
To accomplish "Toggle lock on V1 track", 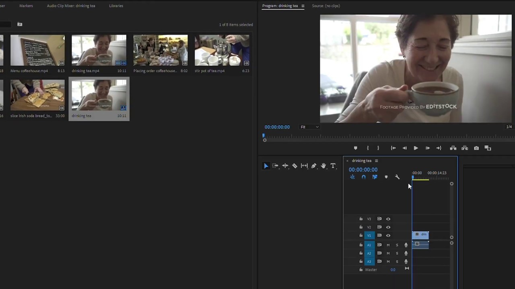I will [x=361, y=235].
